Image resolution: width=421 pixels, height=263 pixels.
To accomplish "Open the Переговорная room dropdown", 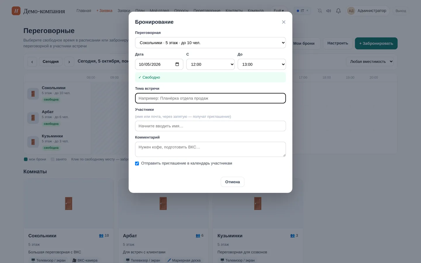I will (210, 43).
